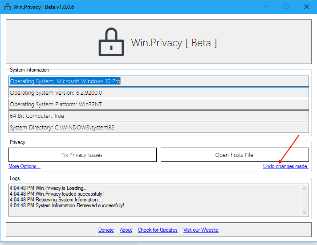Select the 64 Bit Computer: True field
Viewport: 317px width, 245px height.
click(x=158, y=116)
